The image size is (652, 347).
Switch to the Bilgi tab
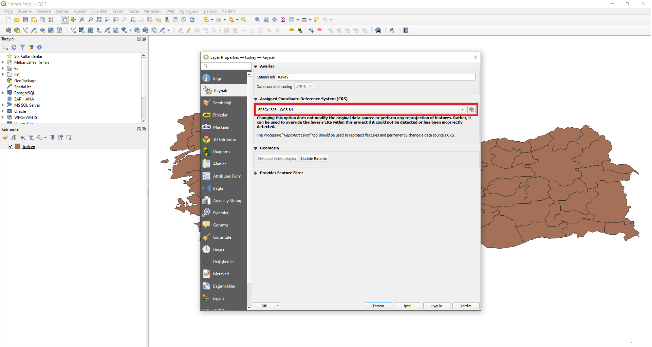(x=224, y=78)
